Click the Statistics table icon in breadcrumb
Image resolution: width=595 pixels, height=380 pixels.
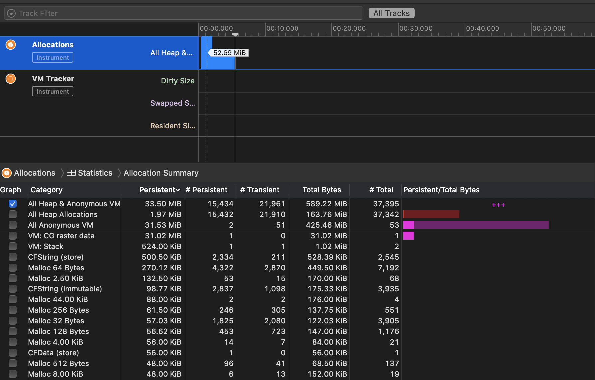[x=71, y=173]
